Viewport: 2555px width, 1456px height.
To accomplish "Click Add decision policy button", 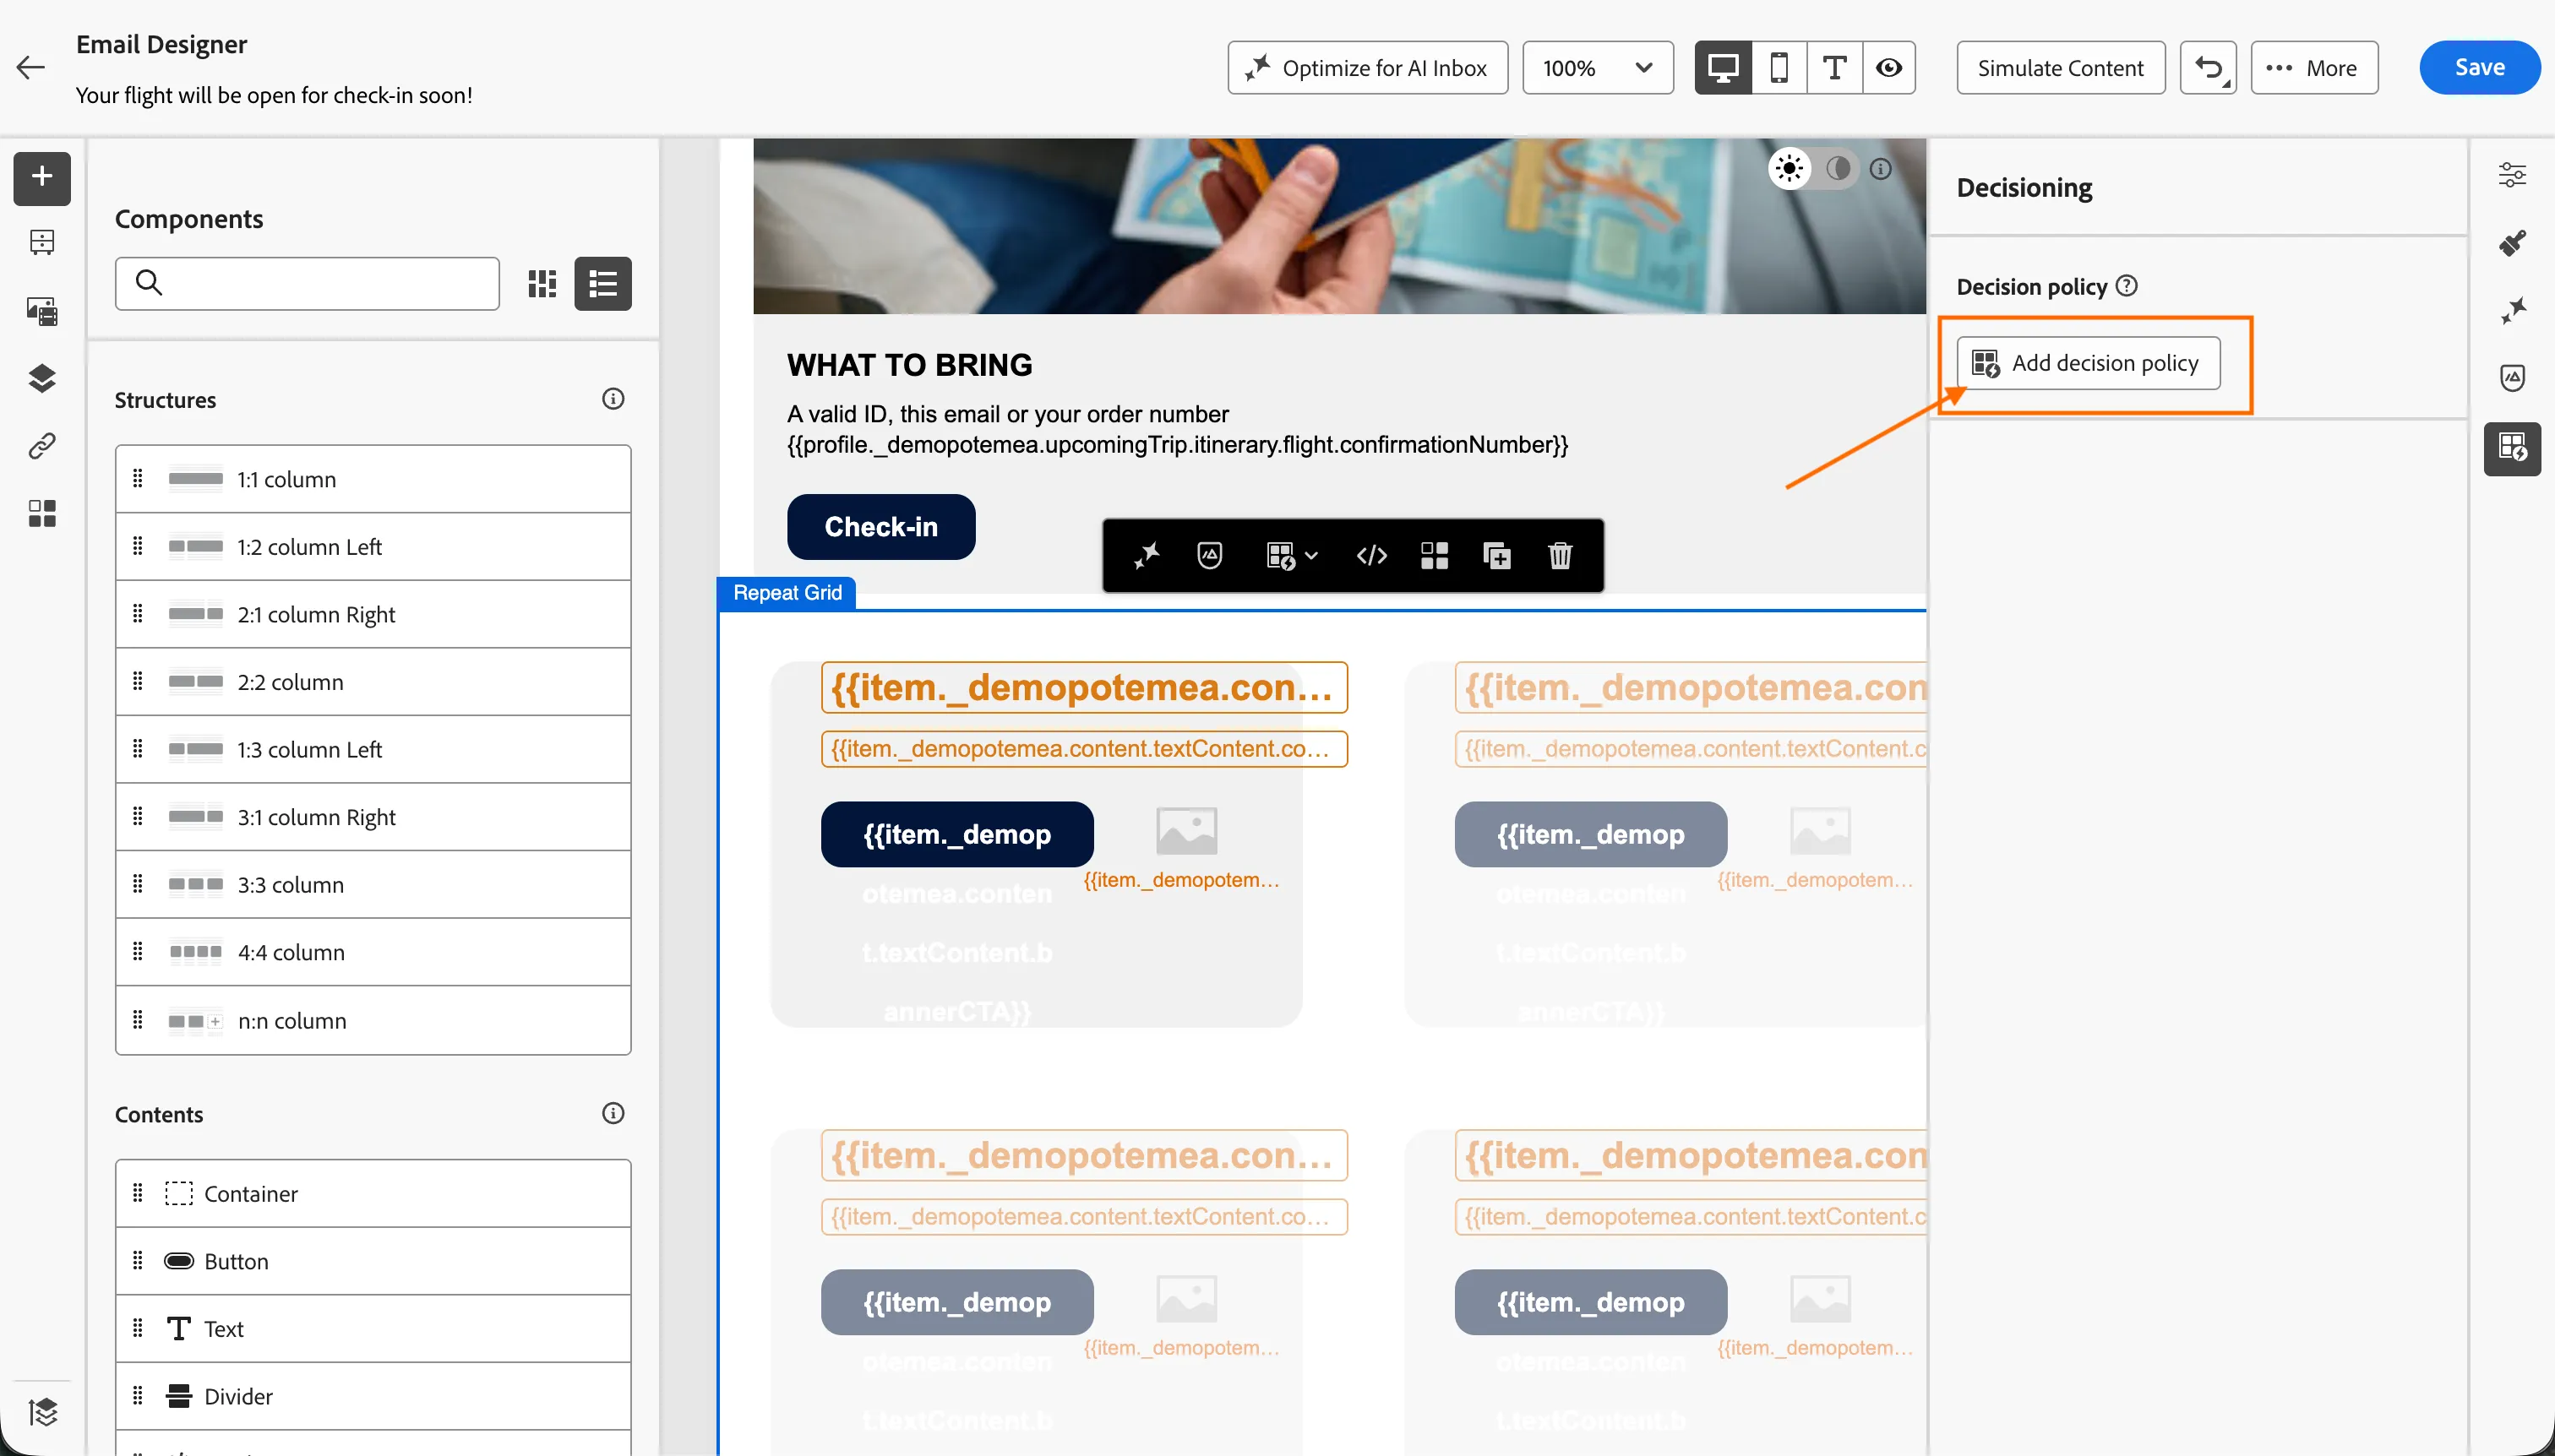I will tap(2089, 363).
